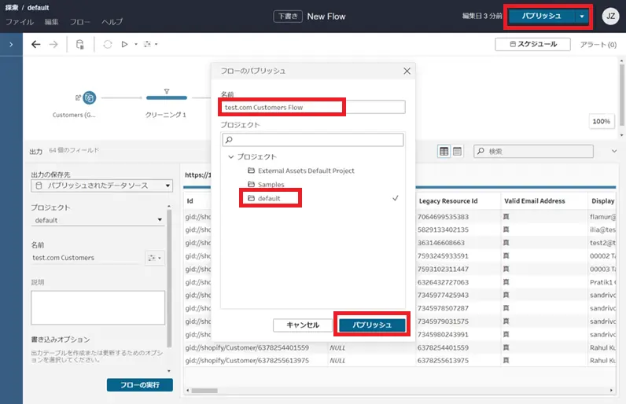
Task: Open the JZ user avatar
Action: [610, 17]
